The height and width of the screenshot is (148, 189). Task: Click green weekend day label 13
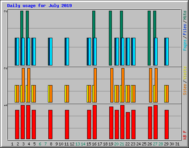tap(78, 144)
